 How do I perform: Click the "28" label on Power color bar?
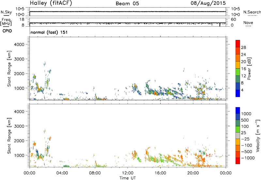tap(243, 47)
